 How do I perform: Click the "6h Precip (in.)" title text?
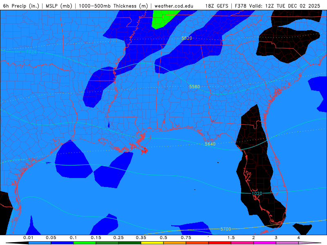(21, 6)
